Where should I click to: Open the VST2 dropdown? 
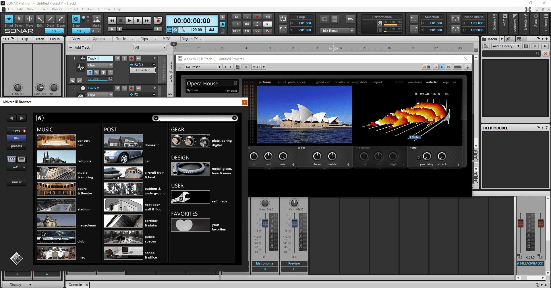coord(259,67)
